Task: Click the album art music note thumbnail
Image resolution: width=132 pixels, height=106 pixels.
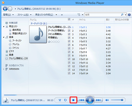Action: (38, 34)
